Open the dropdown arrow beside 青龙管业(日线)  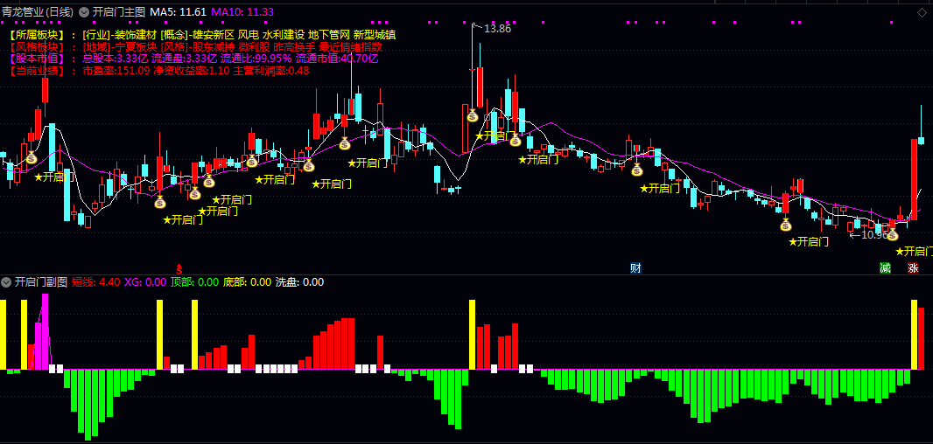83,12
